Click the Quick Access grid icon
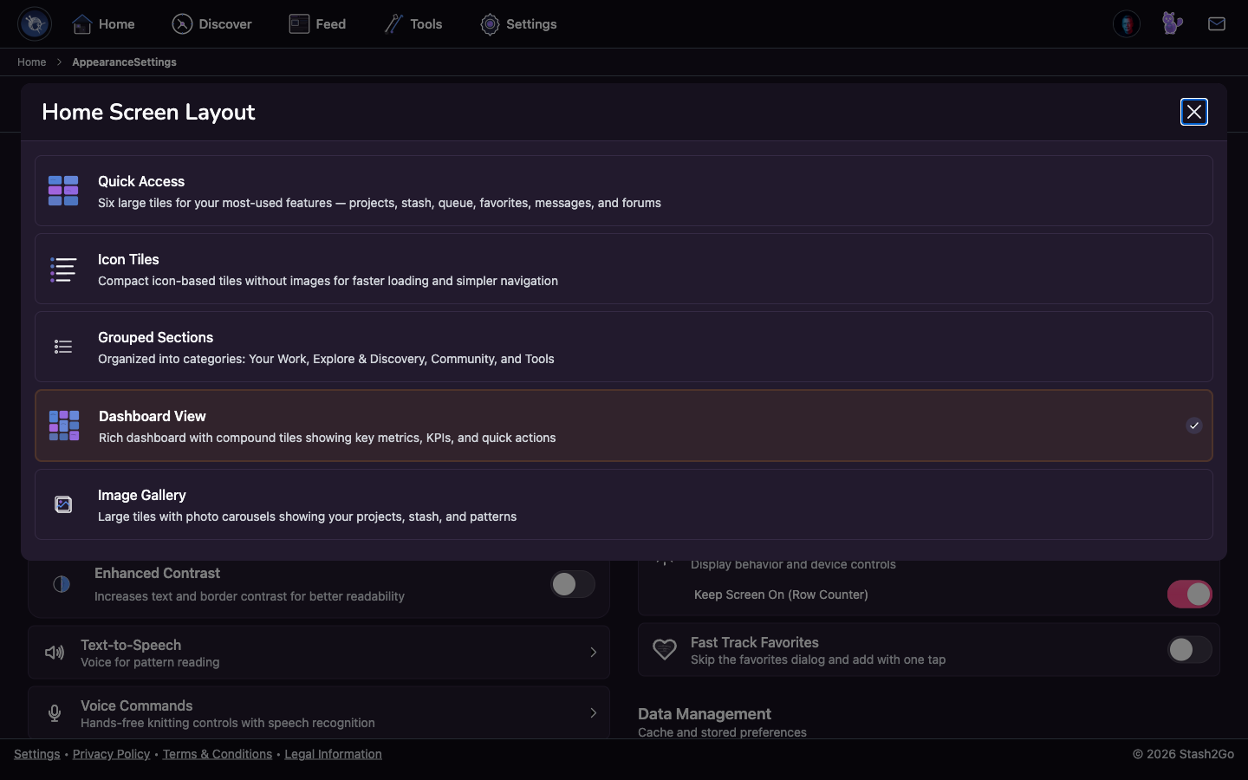Image resolution: width=1248 pixels, height=780 pixels. [x=63, y=191]
